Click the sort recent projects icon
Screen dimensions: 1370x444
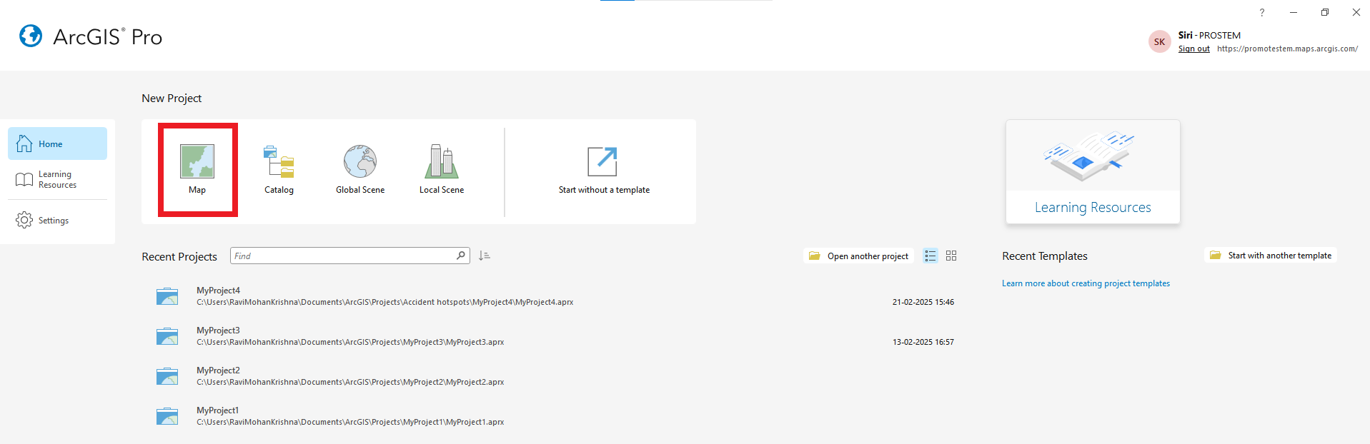485,256
